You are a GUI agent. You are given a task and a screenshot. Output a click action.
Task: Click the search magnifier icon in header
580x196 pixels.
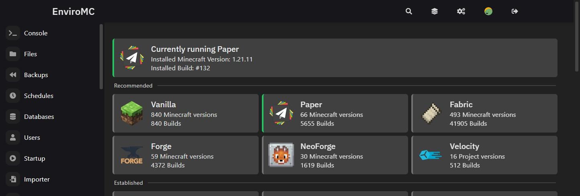click(x=409, y=11)
